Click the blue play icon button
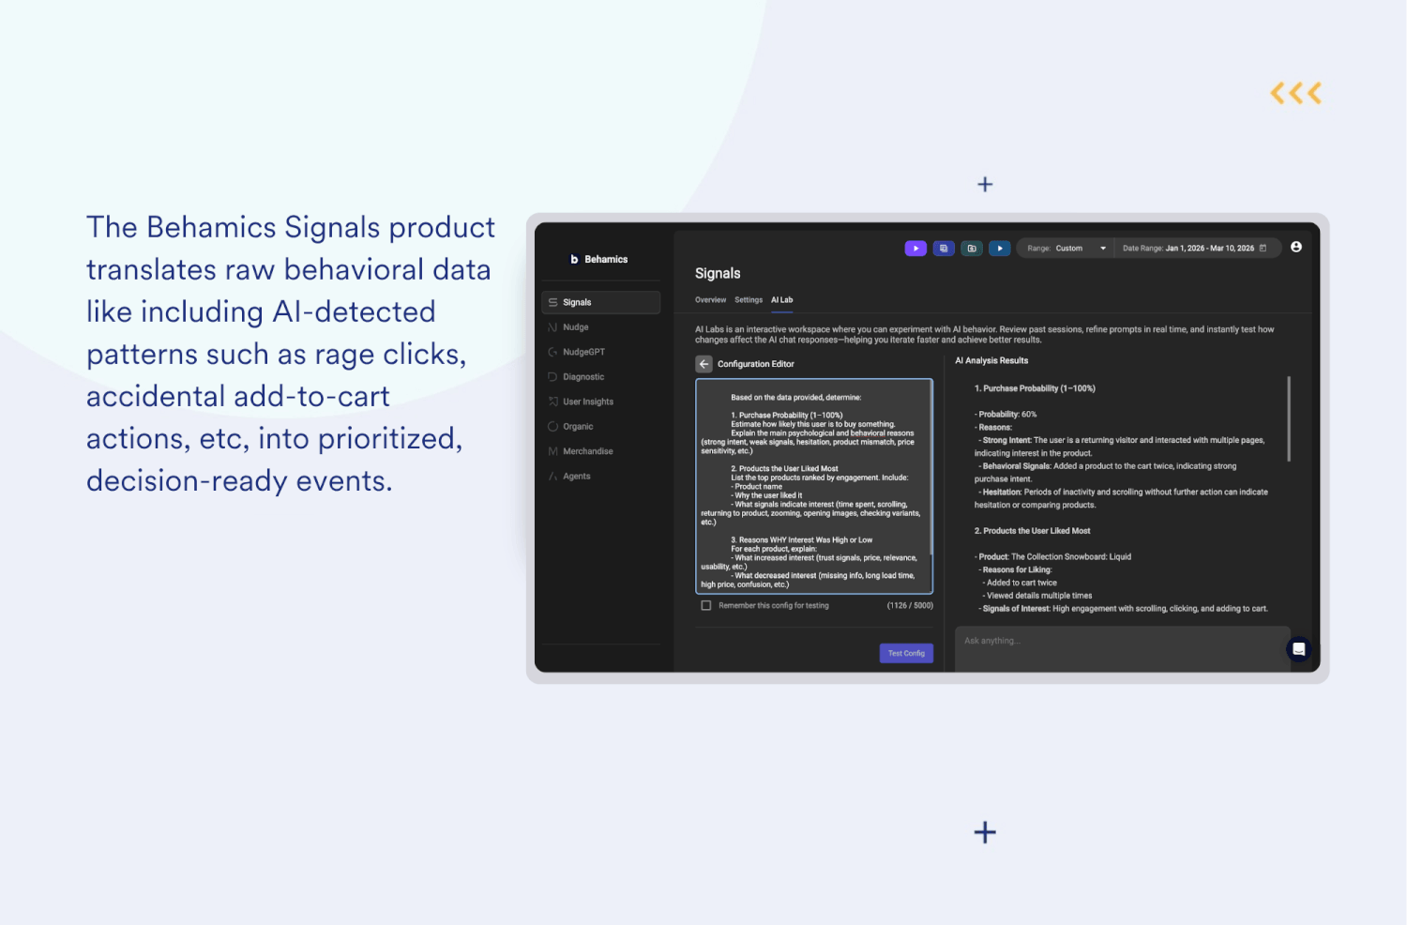This screenshot has width=1407, height=925. [x=1000, y=249]
